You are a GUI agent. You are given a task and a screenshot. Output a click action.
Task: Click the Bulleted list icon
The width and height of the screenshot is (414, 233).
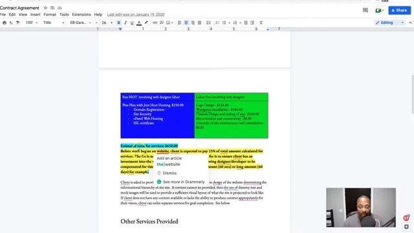pos(224,23)
